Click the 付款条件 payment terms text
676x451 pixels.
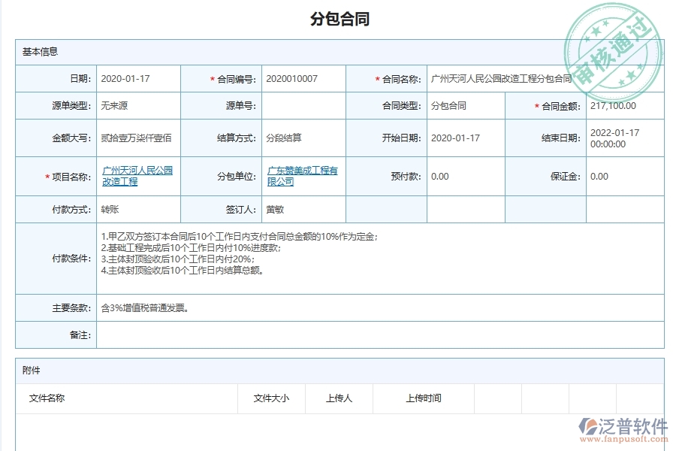point(188,254)
